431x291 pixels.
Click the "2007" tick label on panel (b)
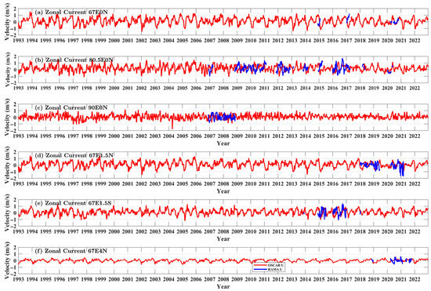click(x=210, y=89)
